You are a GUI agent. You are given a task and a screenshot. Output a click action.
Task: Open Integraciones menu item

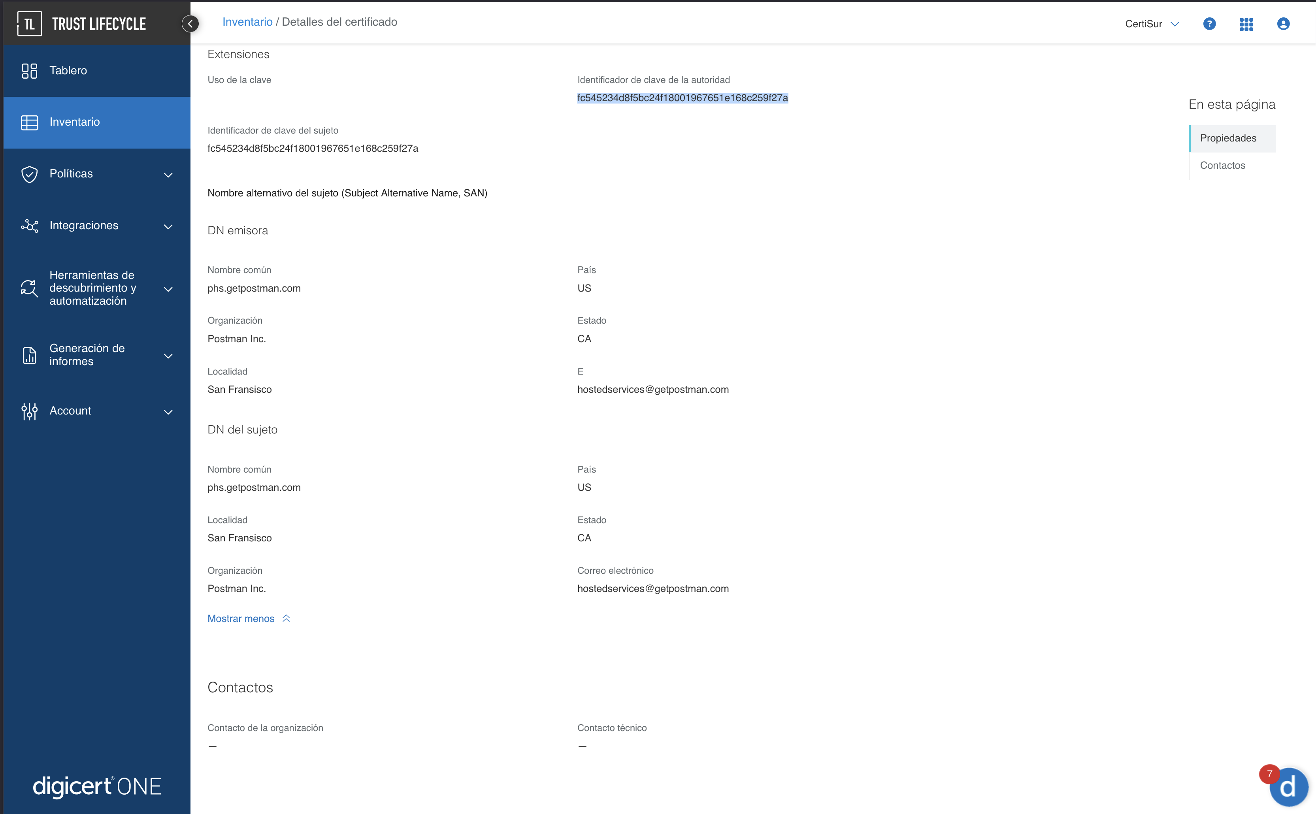point(97,226)
